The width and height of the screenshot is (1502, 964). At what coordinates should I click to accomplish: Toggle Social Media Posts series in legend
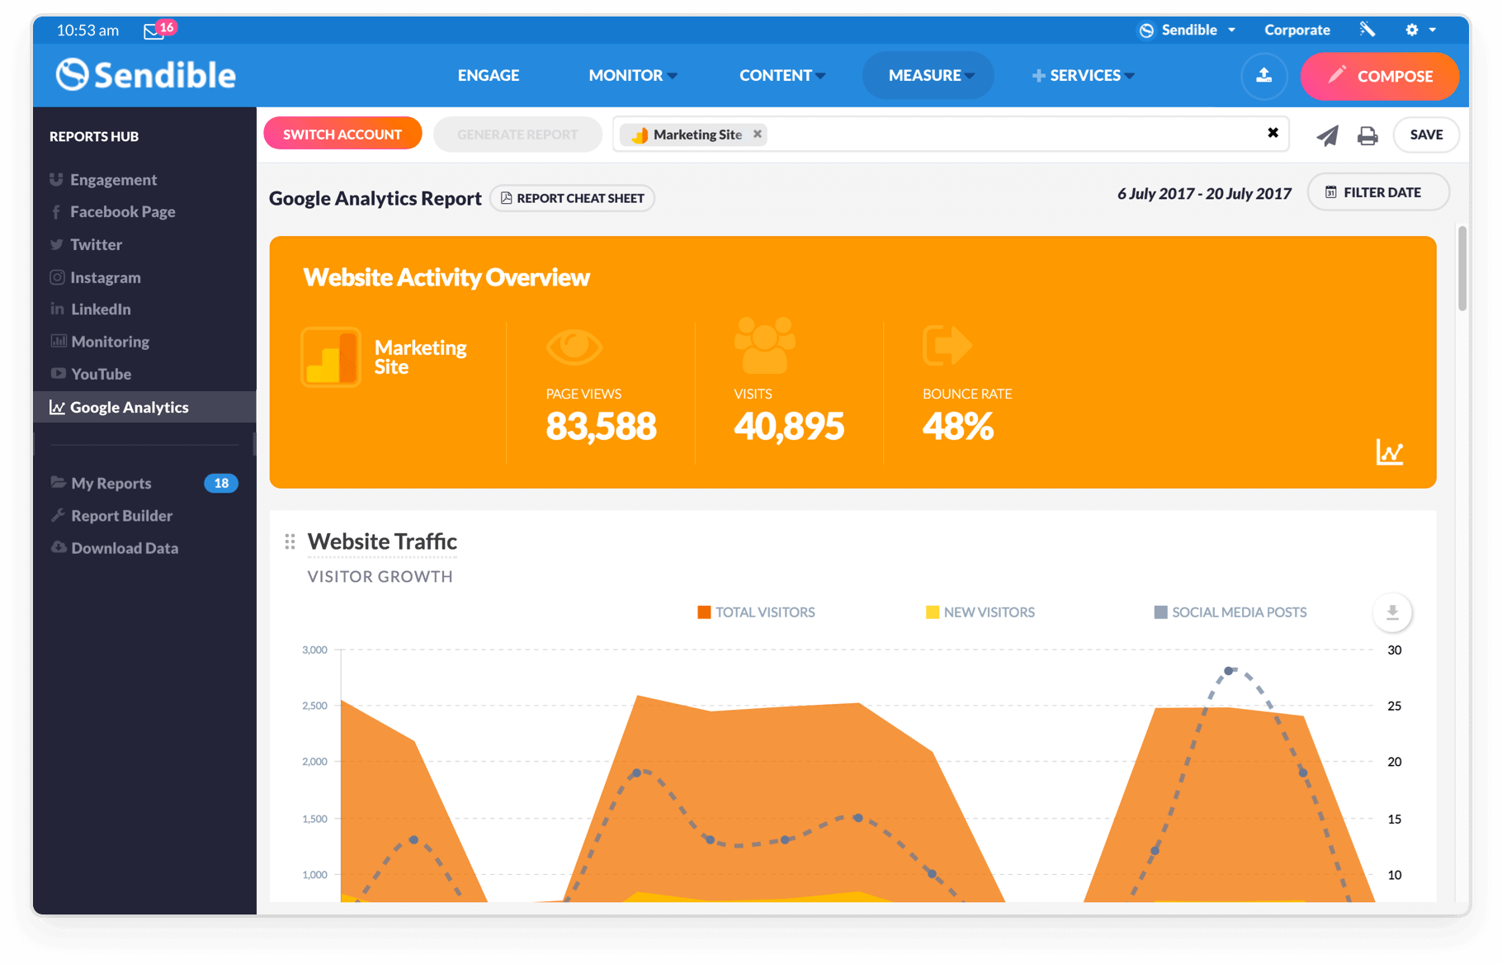(x=1230, y=612)
